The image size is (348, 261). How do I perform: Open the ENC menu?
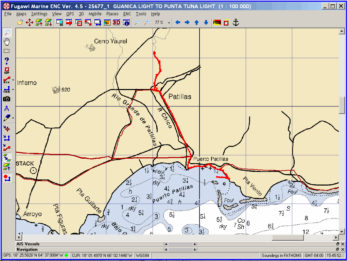127,14
